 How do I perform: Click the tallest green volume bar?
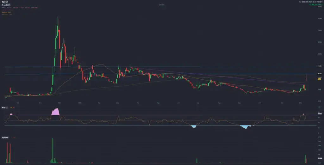pyautogui.click(x=53, y=151)
